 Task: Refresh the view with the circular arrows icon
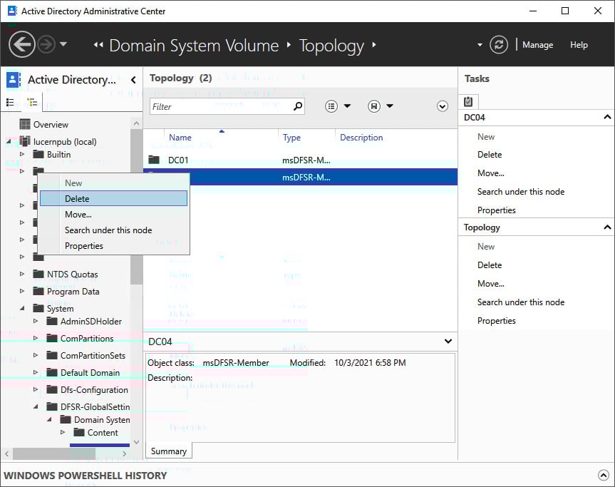point(499,45)
